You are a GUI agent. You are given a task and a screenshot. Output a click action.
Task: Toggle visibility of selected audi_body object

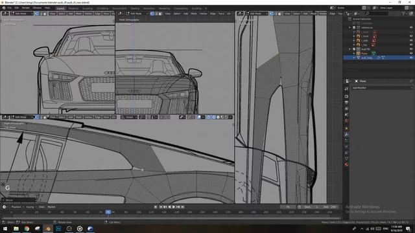pyautogui.click(x=411, y=58)
